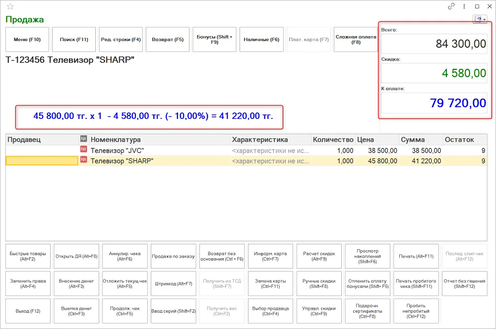Screen dimensions: 496x329
Task: Click the Поиск (F11) button
Action: pyautogui.click(x=74, y=40)
